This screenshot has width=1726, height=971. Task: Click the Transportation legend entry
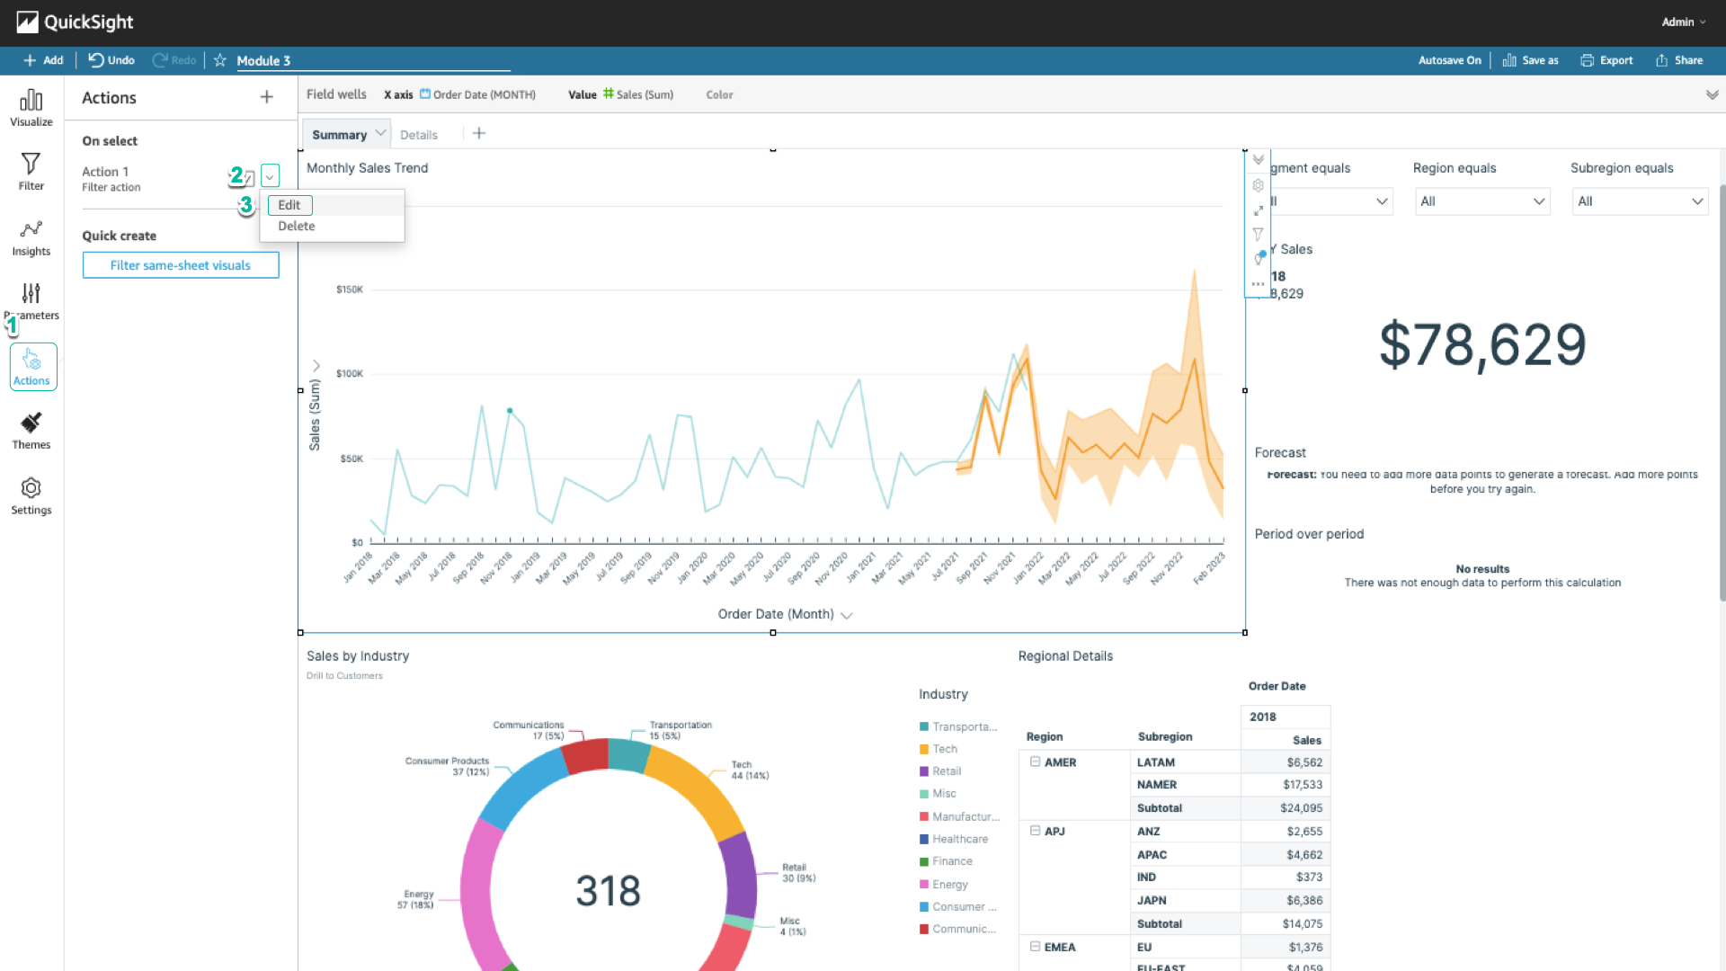point(957,726)
